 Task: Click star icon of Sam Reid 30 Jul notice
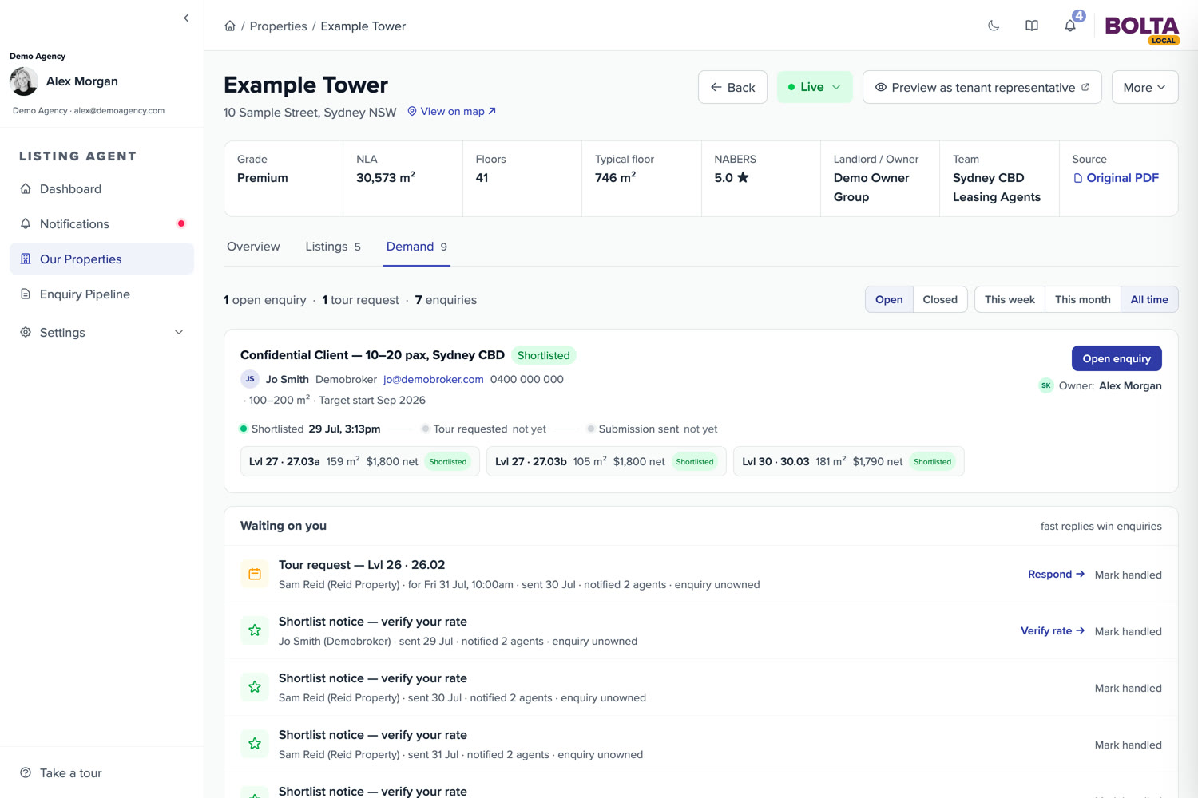click(255, 687)
